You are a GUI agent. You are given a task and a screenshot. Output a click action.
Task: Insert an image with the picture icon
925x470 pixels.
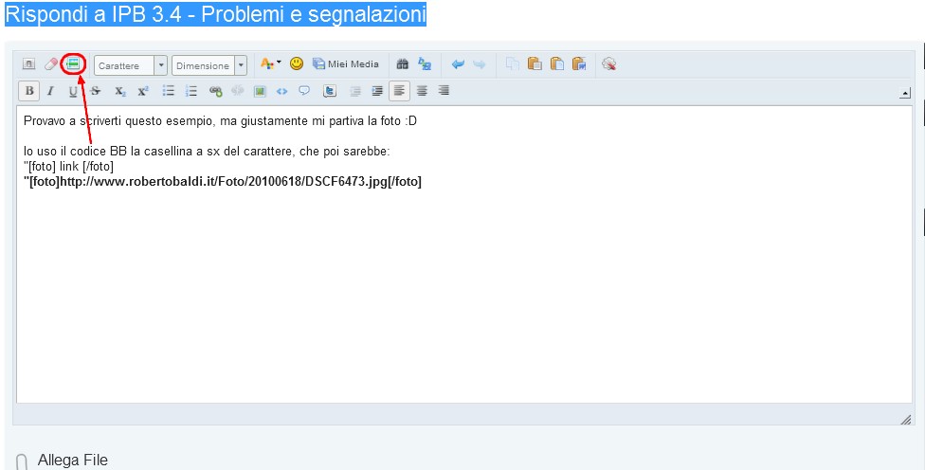click(x=260, y=91)
